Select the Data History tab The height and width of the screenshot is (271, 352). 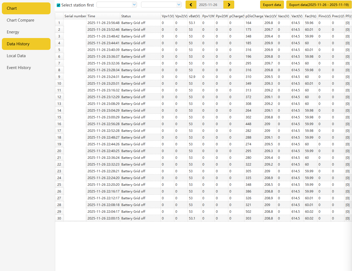point(26,44)
